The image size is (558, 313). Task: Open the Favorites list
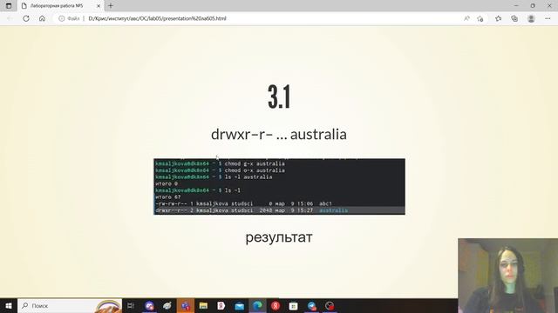[x=498, y=18]
